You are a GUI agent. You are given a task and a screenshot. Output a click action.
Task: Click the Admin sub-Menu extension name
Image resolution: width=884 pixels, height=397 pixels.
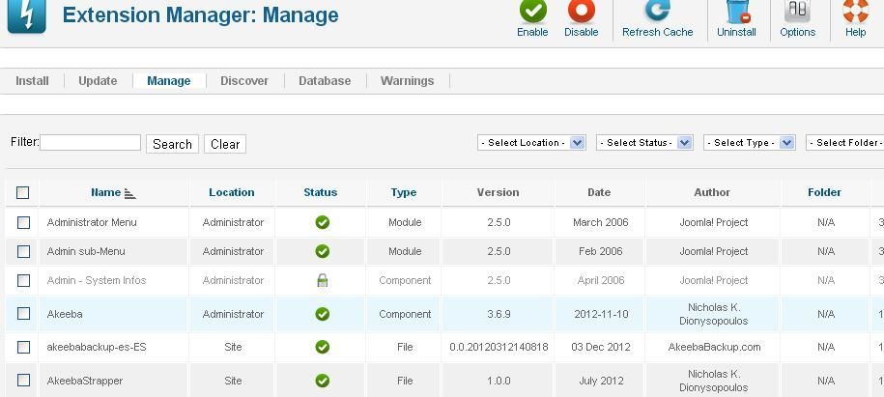86,251
